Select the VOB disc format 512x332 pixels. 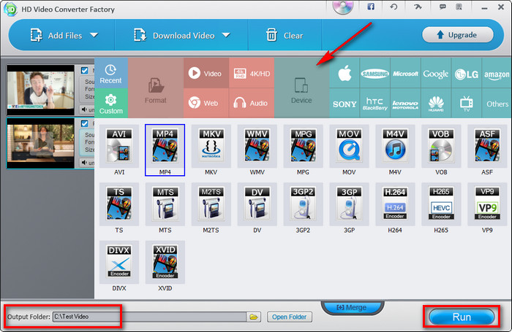[x=441, y=146]
